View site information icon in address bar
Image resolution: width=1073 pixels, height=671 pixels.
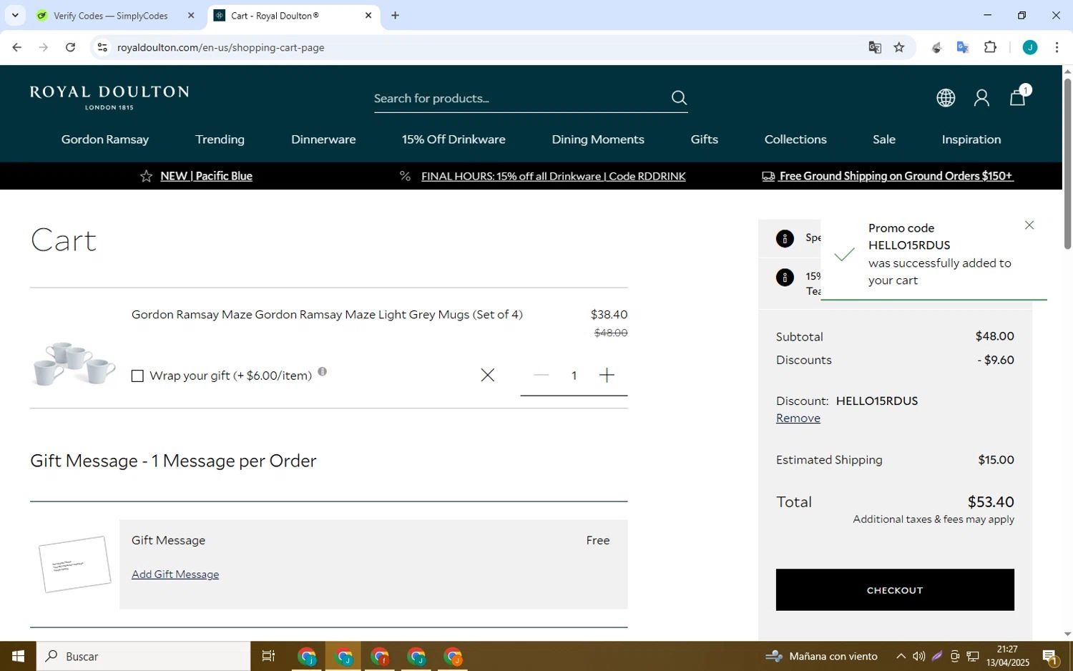pyautogui.click(x=102, y=47)
